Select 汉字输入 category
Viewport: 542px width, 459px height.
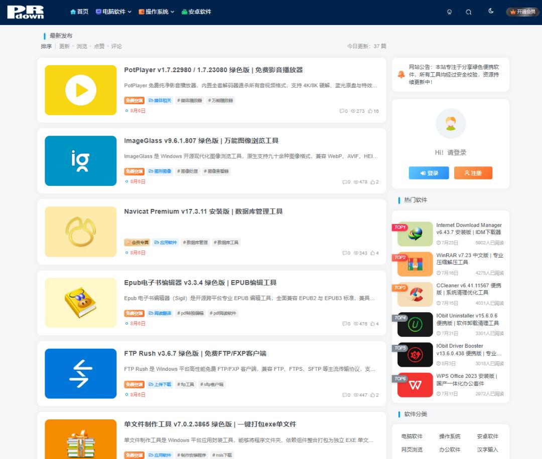(x=488, y=449)
